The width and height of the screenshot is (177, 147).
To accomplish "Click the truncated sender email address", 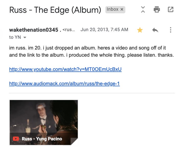I will [x=69, y=30].
